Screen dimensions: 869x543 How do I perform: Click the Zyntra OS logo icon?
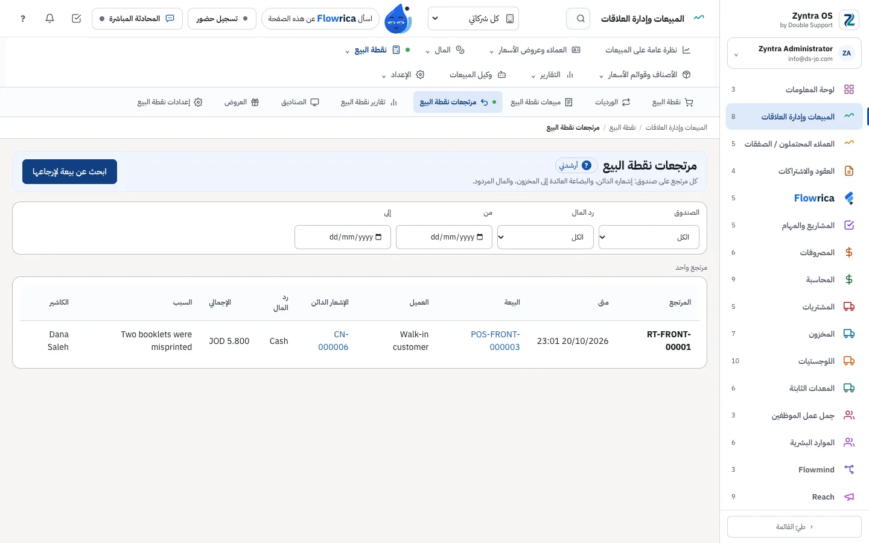pos(849,20)
